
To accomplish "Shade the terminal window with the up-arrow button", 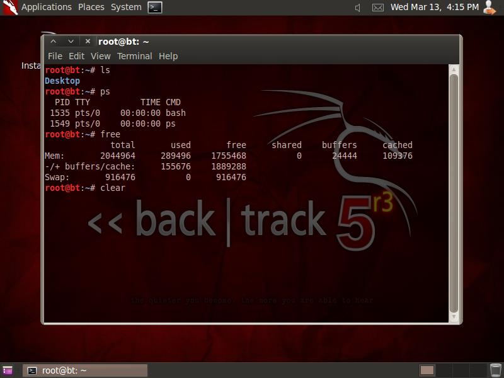I will (x=54, y=40).
